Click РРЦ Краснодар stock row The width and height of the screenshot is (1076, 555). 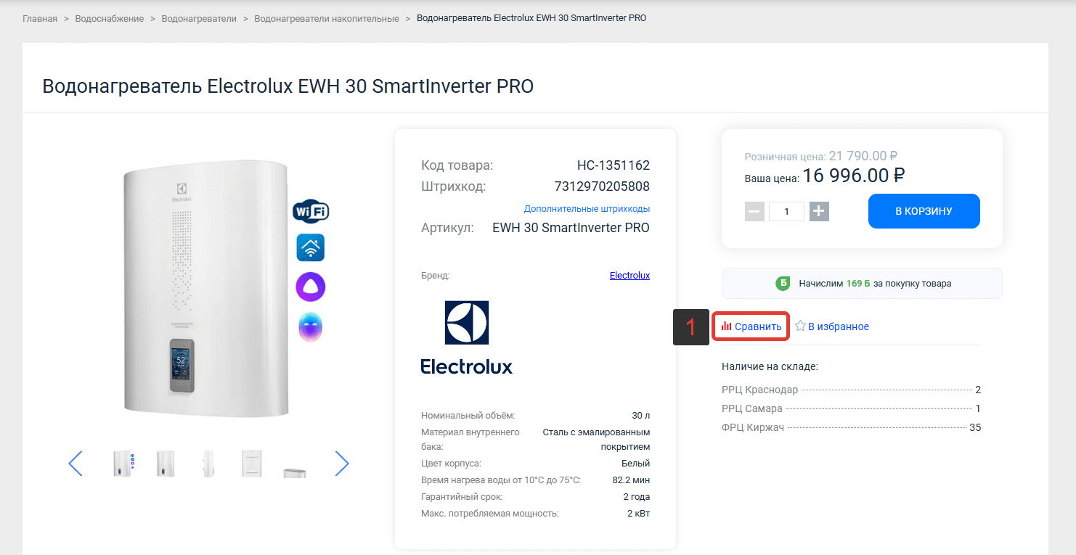click(851, 390)
